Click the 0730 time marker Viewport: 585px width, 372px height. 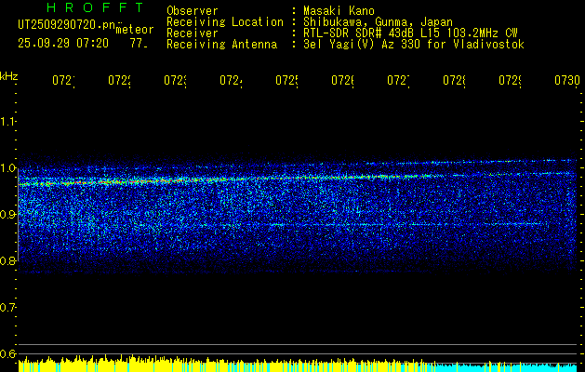tap(566, 81)
